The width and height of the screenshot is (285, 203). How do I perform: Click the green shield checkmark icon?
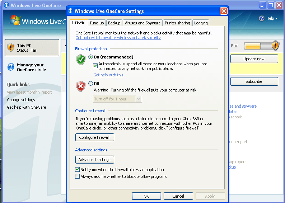coord(81,60)
